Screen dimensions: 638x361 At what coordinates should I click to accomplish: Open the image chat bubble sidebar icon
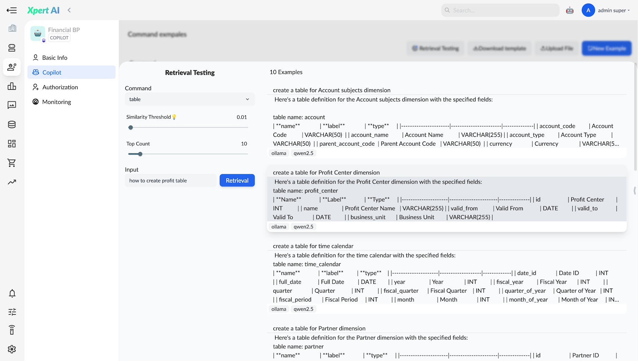(12, 105)
